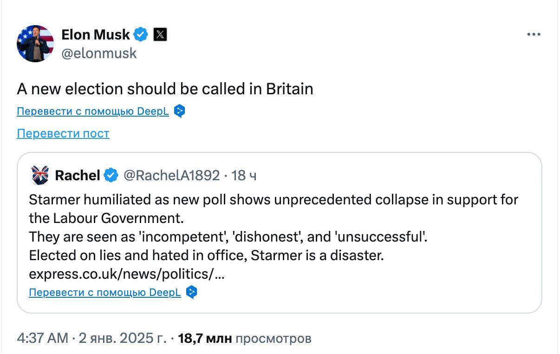The image size is (560, 354).
Task: Click the DeepL translate link in quoted post
Action: 105,293
